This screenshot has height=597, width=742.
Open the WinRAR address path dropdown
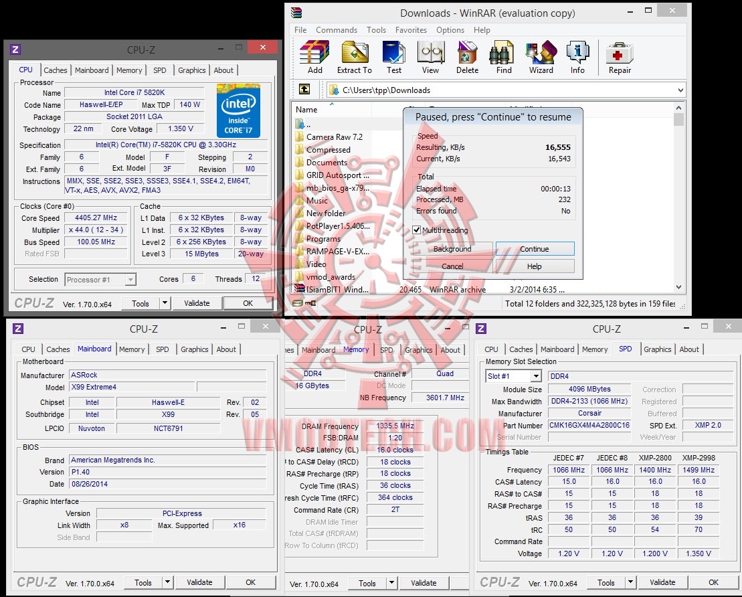[x=680, y=90]
